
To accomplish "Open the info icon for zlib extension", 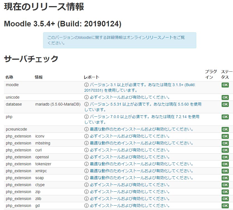I will click(86, 199).
